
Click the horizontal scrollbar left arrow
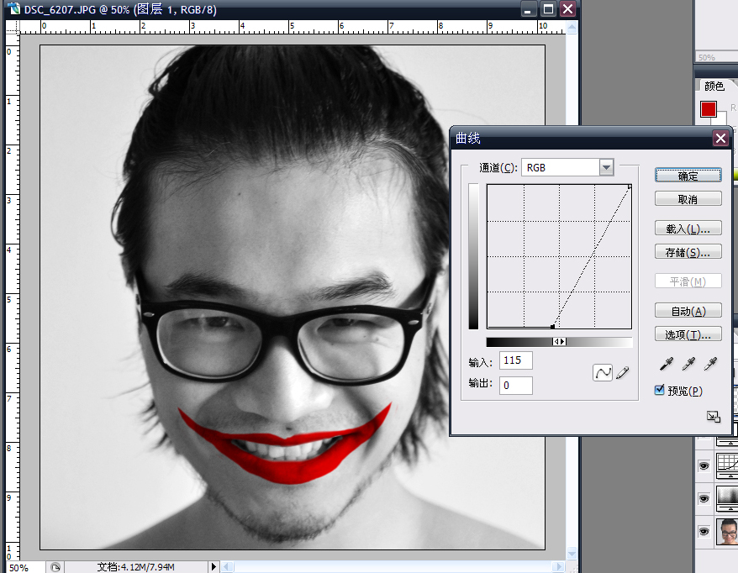[x=227, y=567]
